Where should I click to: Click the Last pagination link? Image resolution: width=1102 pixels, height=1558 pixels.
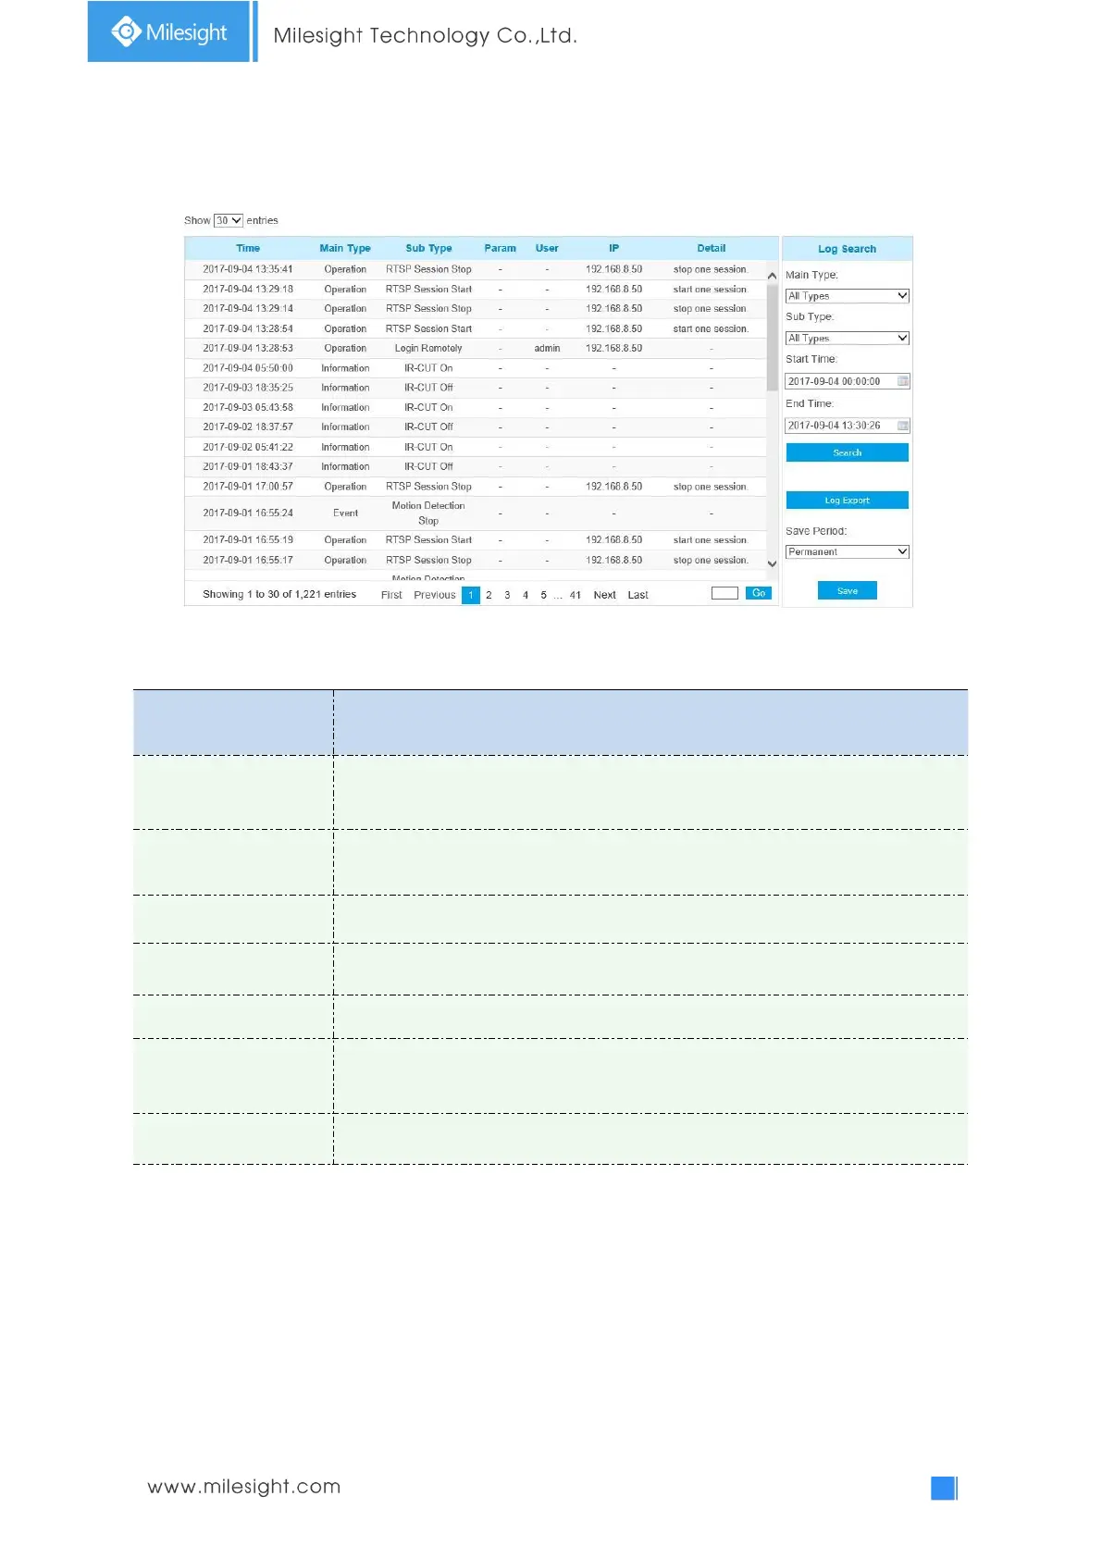[x=638, y=595]
